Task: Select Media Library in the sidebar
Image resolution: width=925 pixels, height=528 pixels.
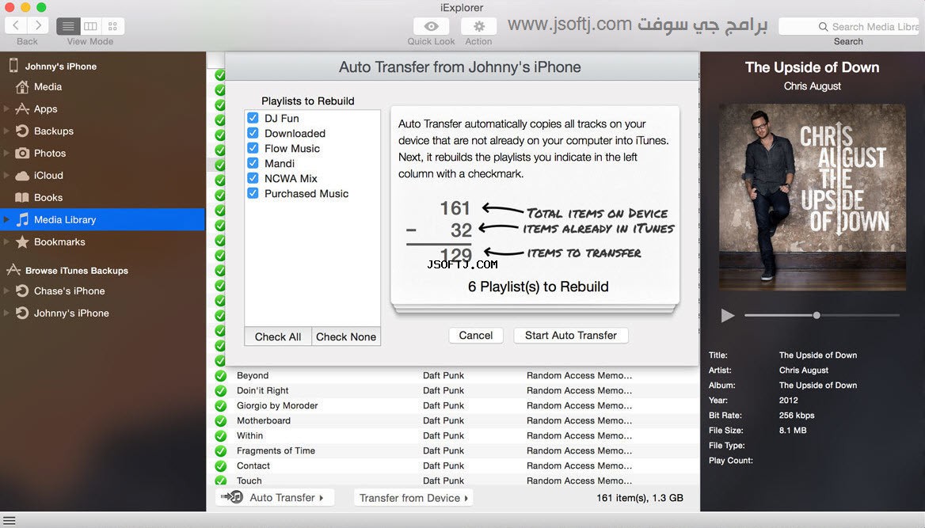Action: click(103, 219)
